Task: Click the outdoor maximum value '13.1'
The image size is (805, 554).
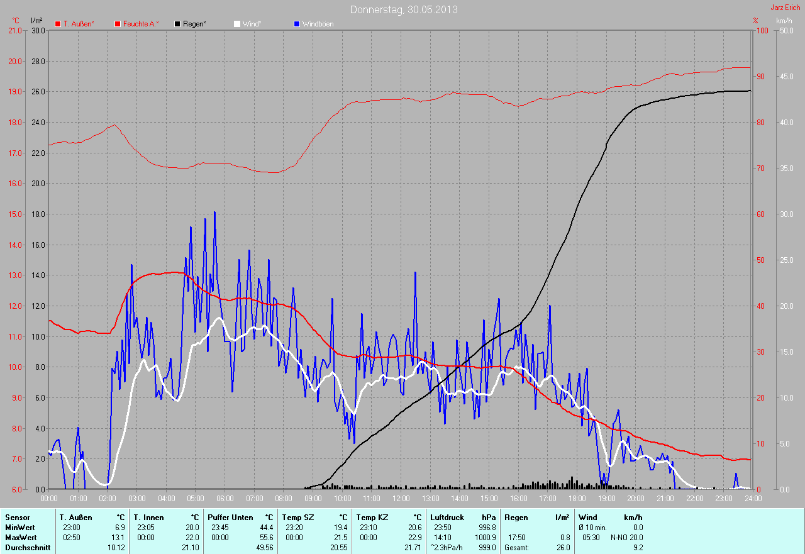Action: pos(118,538)
